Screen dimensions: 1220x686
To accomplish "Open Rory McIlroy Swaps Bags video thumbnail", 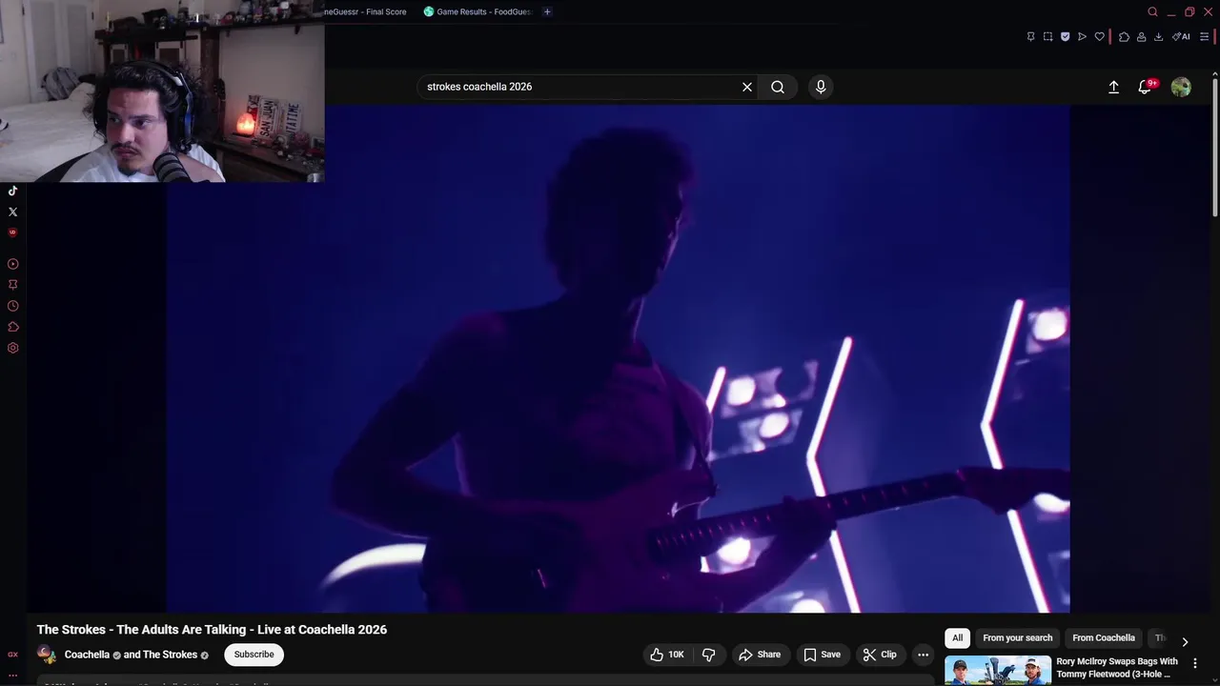I will pyautogui.click(x=998, y=671).
